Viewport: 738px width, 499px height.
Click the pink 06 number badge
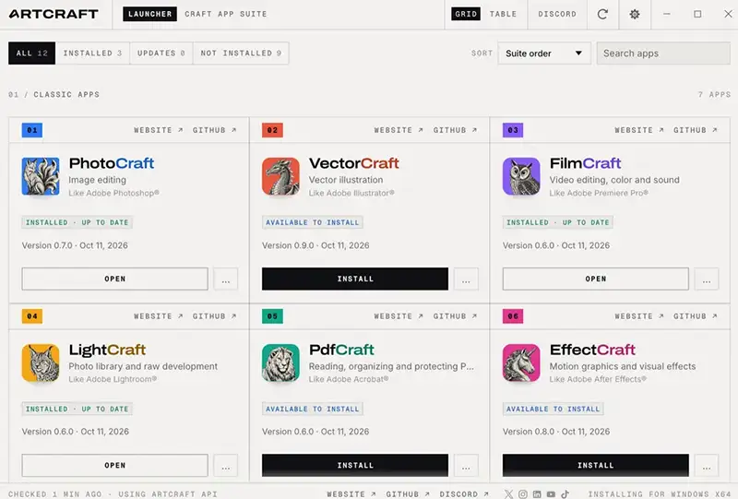[x=513, y=315]
